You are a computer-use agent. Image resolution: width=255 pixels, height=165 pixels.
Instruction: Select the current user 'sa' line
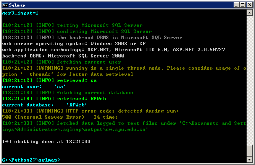(x=34, y=87)
